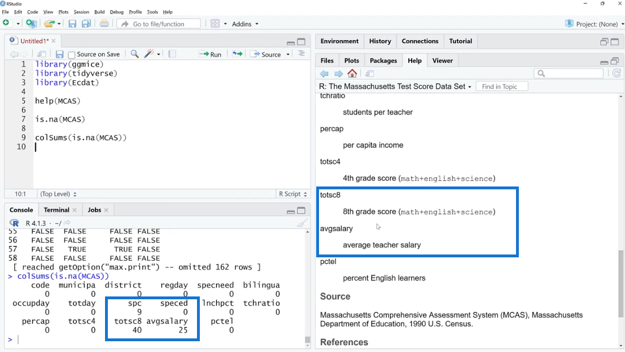Expand the Source options arrow
Image resolution: width=625 pixels, height=352 pixels.
click(288, 54)
